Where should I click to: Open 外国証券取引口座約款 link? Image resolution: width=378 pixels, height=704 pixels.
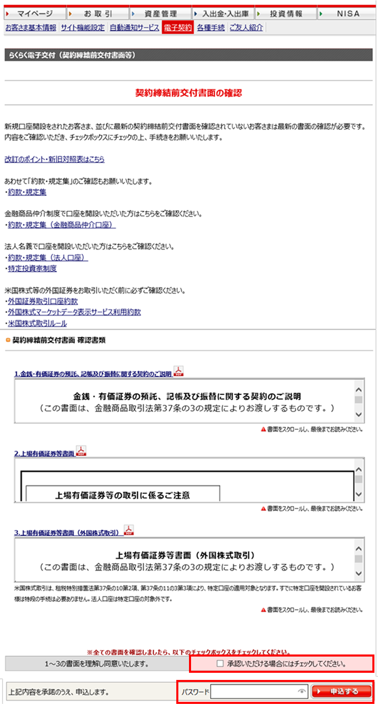[x=43, y=302]
